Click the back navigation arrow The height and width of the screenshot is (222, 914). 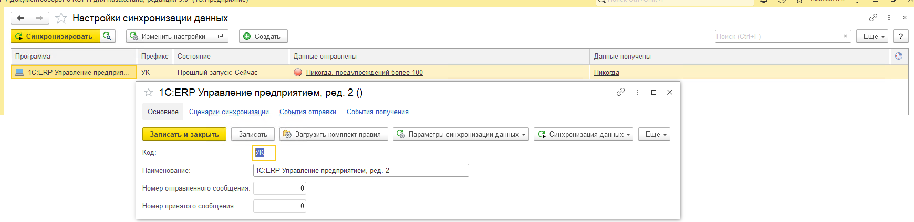[x=20, y=18]
